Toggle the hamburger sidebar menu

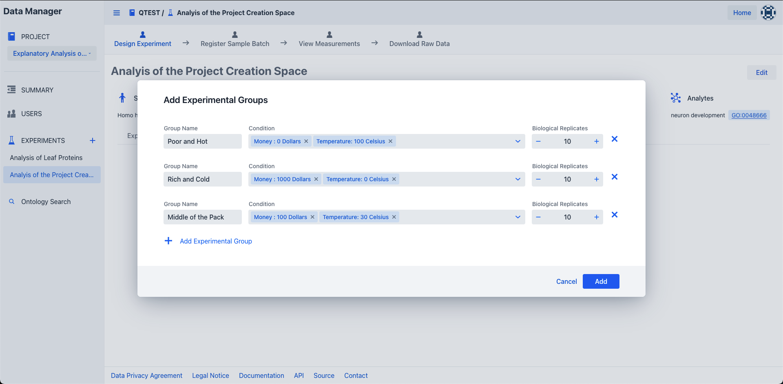click(117, 13)
